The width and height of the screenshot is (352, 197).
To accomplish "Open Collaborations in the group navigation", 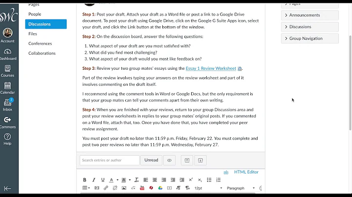I will tap(42, 53).
